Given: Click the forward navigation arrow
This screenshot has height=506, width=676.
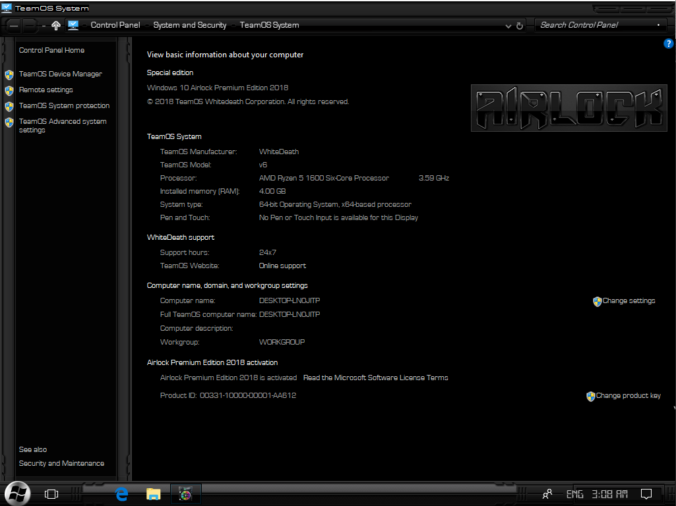Looking at the screenshot, I should (29, 26).
